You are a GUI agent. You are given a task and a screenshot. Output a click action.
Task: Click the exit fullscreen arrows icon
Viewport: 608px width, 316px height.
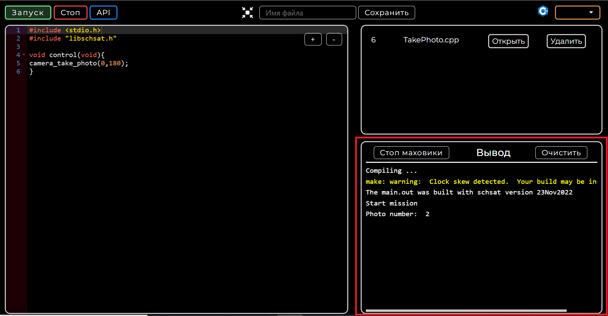click(247, 12)
